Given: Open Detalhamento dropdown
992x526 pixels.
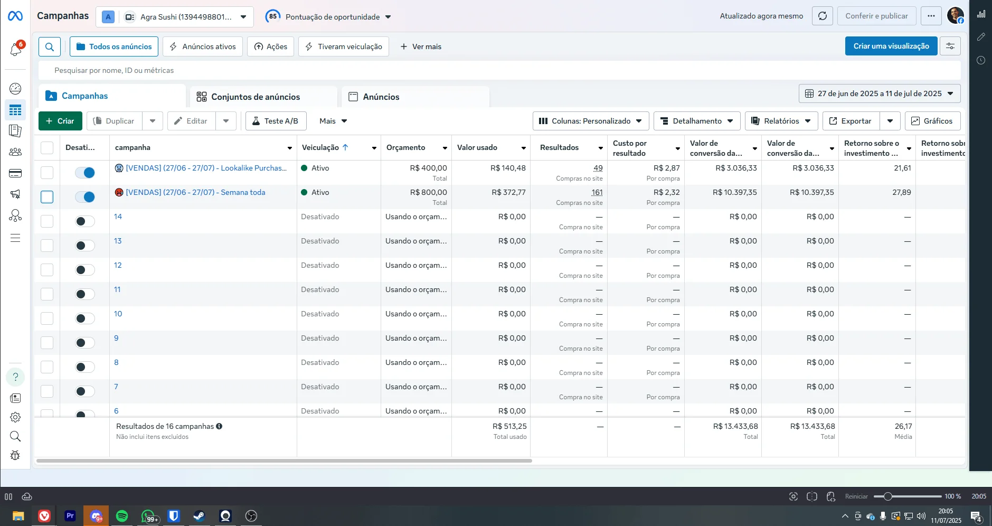Looking at the screenshot, I should pyautogui.click(x=697, y=121).
